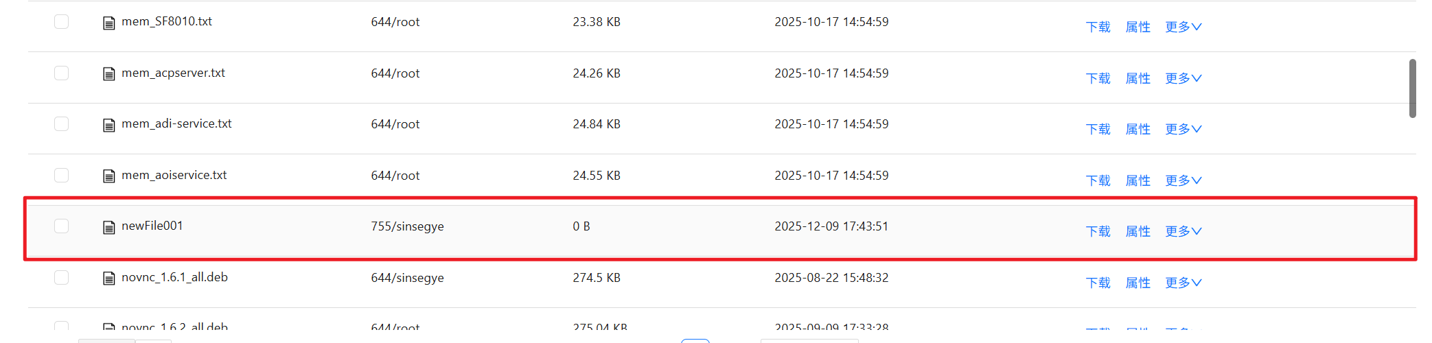Download newFile001 via 下载 link
The height and width of the screenshot is (343, 1432).
1098,232
